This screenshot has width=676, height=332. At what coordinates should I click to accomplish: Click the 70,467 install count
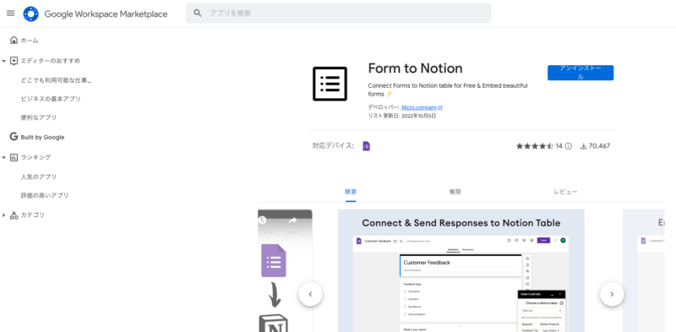pyautogui.click(x=599, y=146)
